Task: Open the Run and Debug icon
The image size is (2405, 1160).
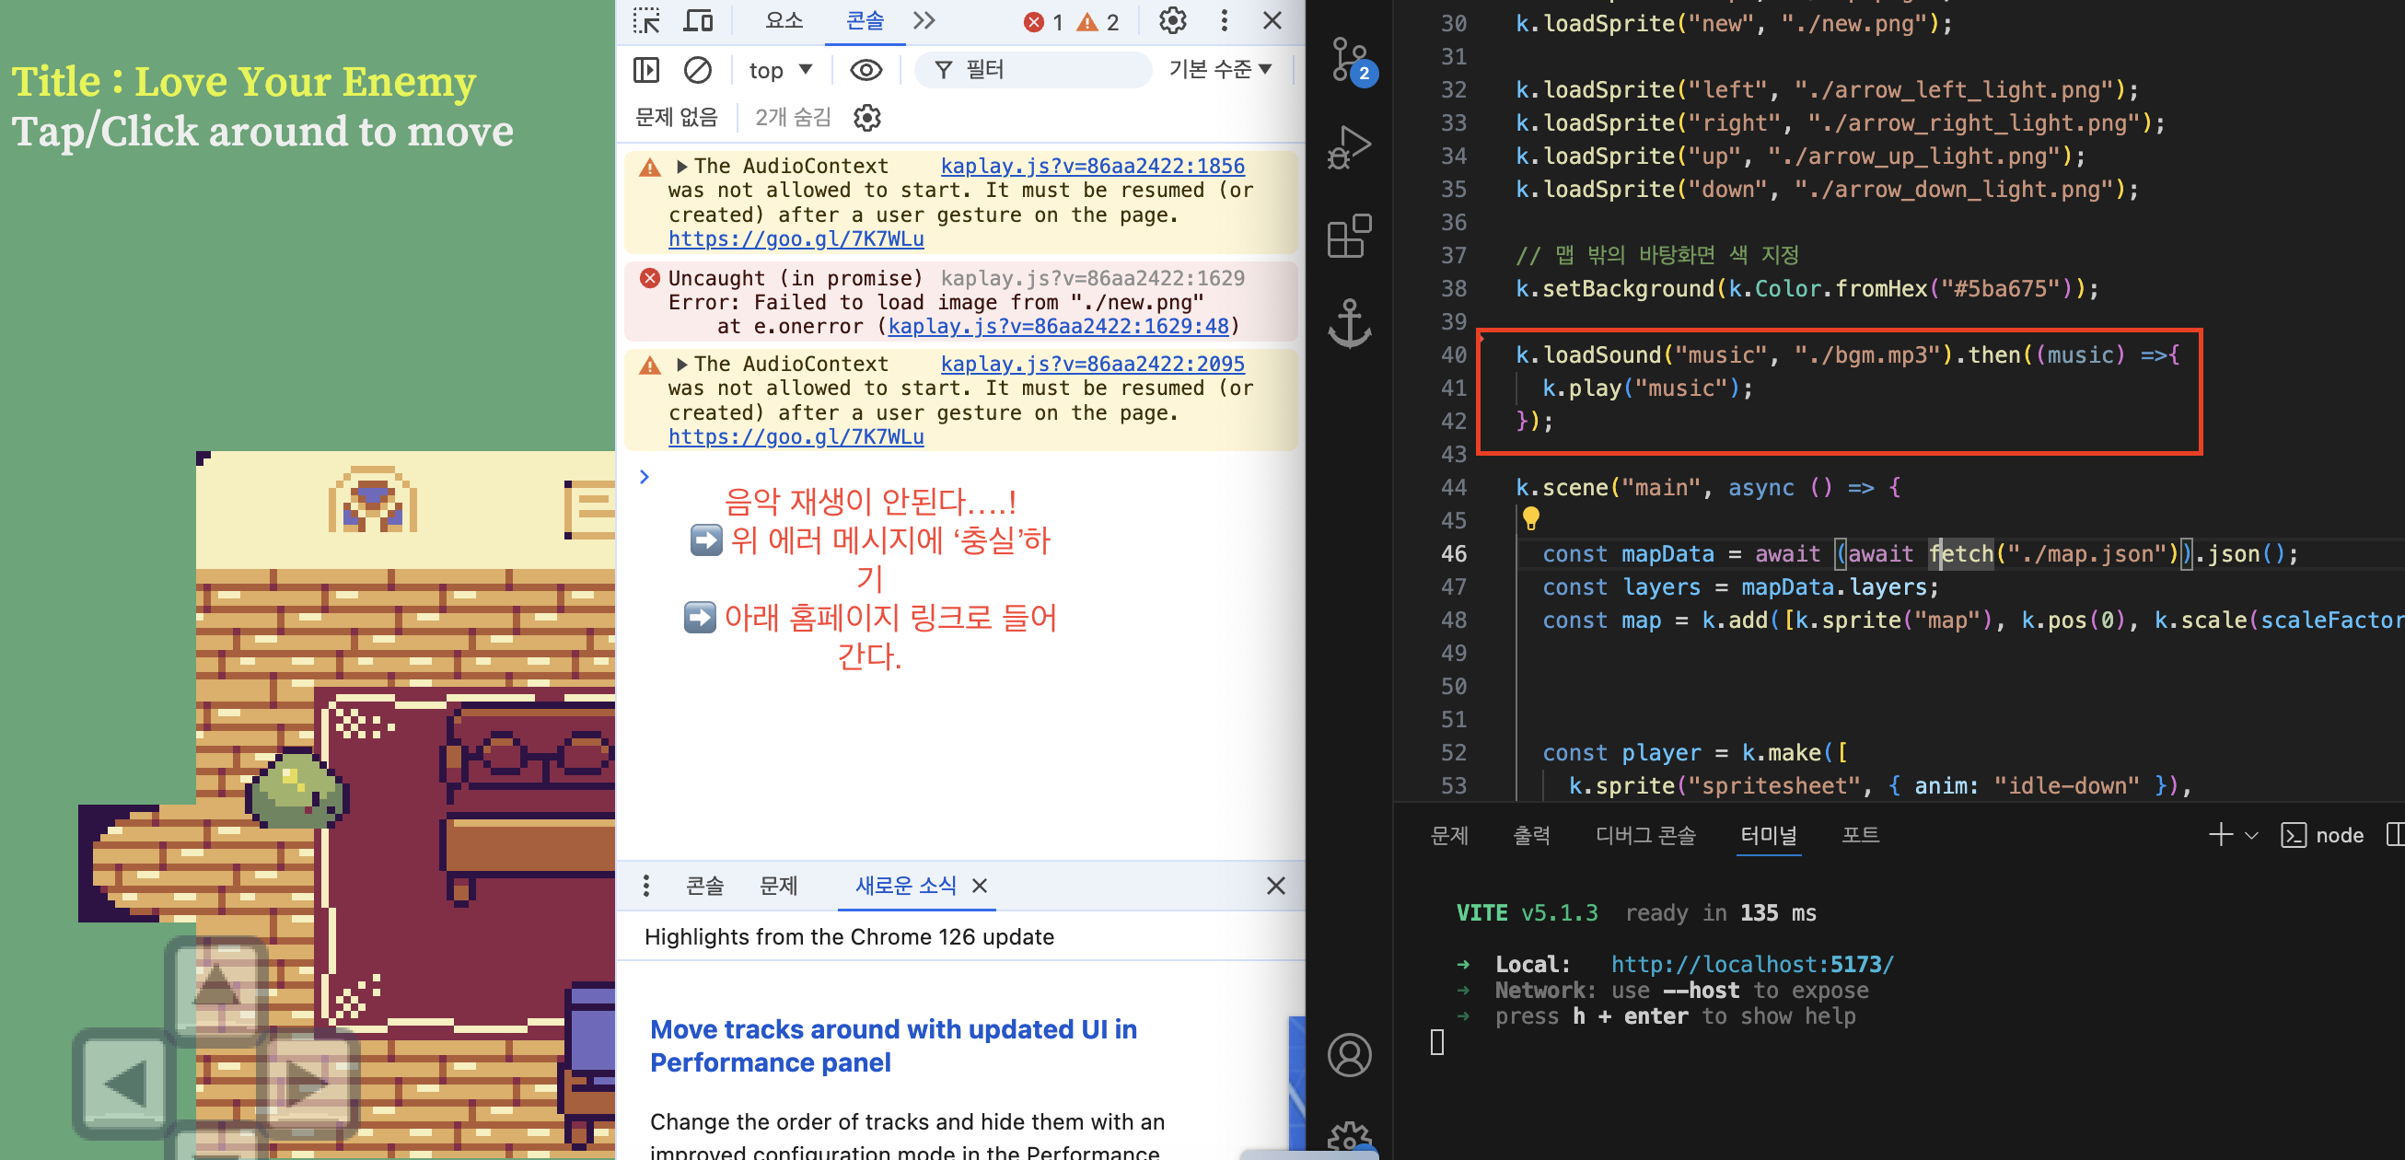Action: 1350,147
